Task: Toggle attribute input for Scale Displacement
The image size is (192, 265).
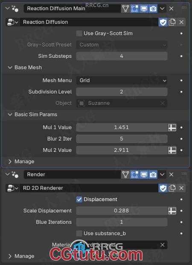Action: point(172,211)
